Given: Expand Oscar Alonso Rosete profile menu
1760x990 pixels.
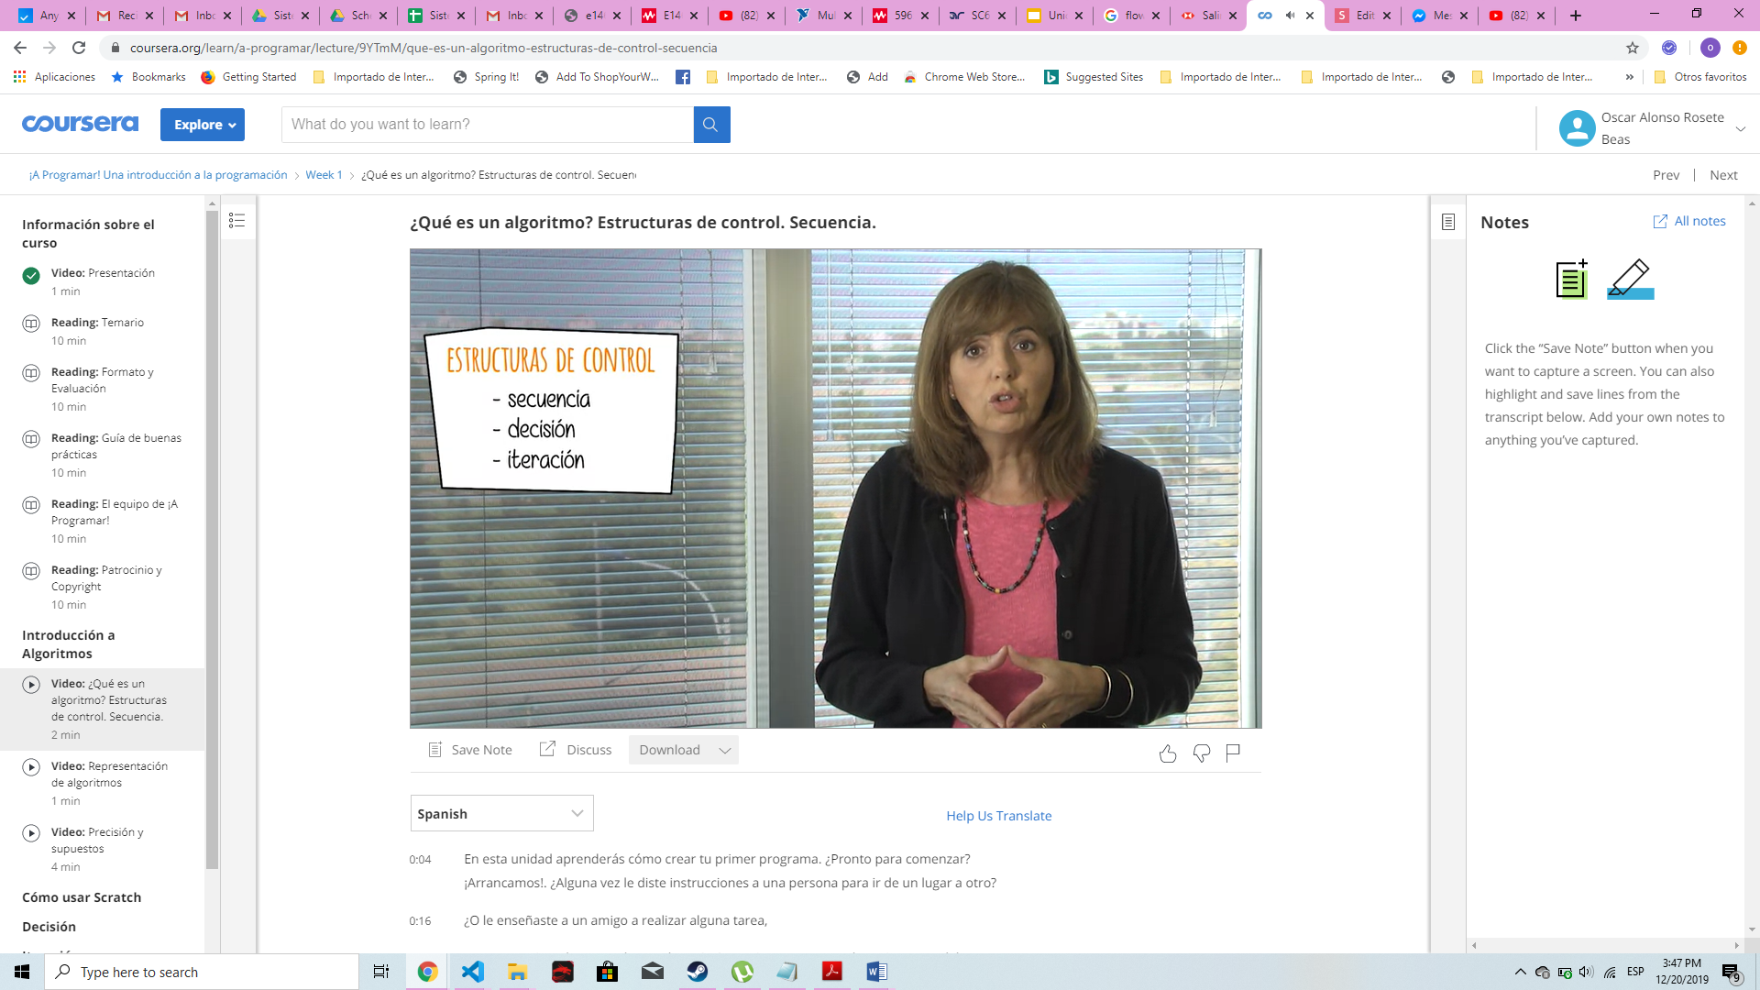Looking at the screenshot, I should coord(1740,128).
